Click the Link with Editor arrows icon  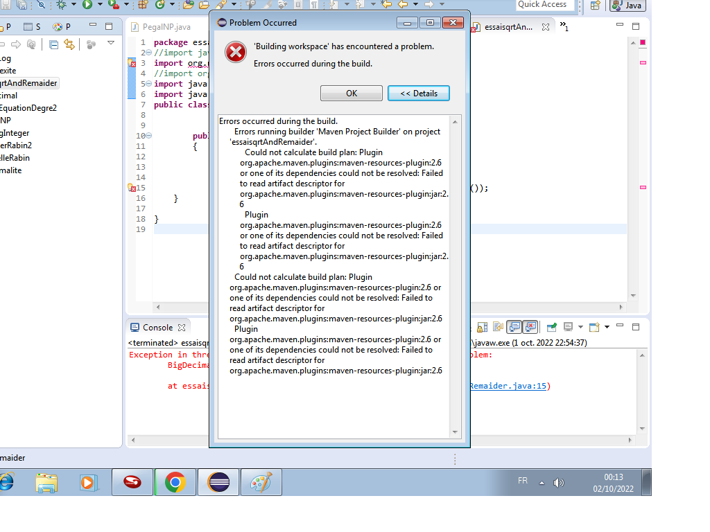69,44
